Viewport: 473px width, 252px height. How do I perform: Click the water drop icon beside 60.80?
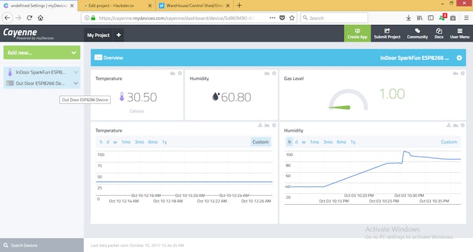pos(215,97)
